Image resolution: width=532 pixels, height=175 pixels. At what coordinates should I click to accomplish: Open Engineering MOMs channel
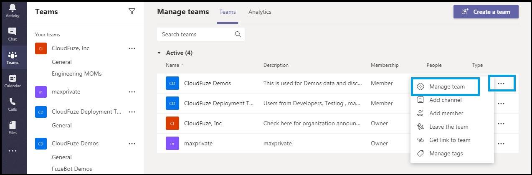click(x=76, y=74)
